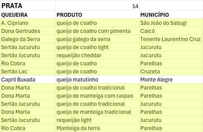Click the Monte Alegre cell
Image resolution: width=203 pixels, height=132 pixels.
click(171, 80)
